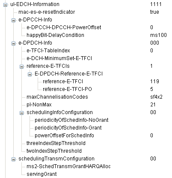The image size is (172, 178).
Task: Select threeIndexStepThreshold entry
Action: (56, 143)
